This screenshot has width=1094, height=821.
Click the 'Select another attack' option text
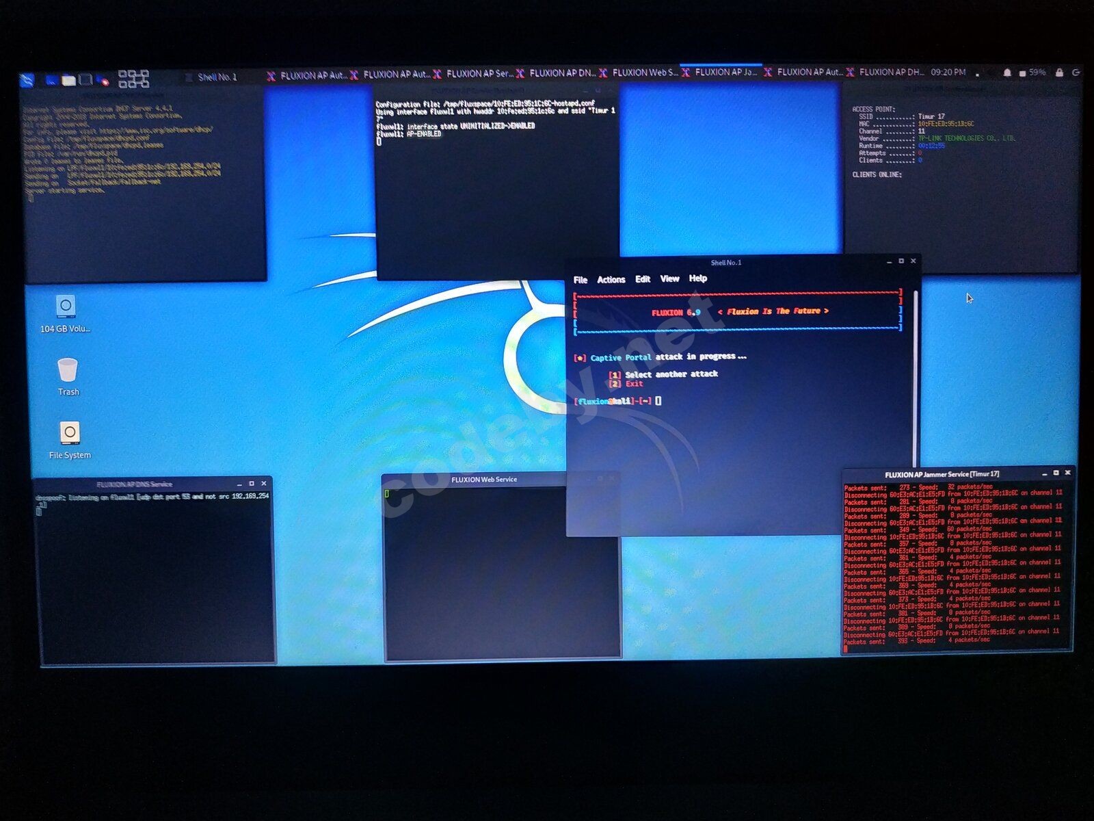pos(671,374)
